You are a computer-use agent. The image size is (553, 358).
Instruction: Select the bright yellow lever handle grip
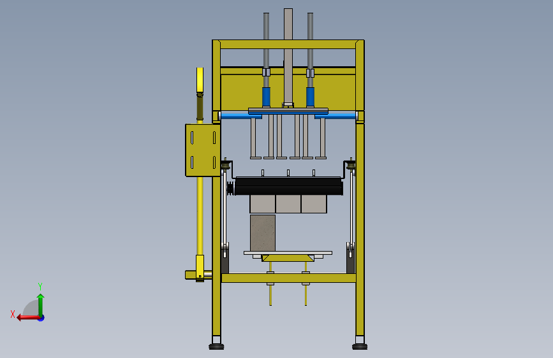[200, 80]
